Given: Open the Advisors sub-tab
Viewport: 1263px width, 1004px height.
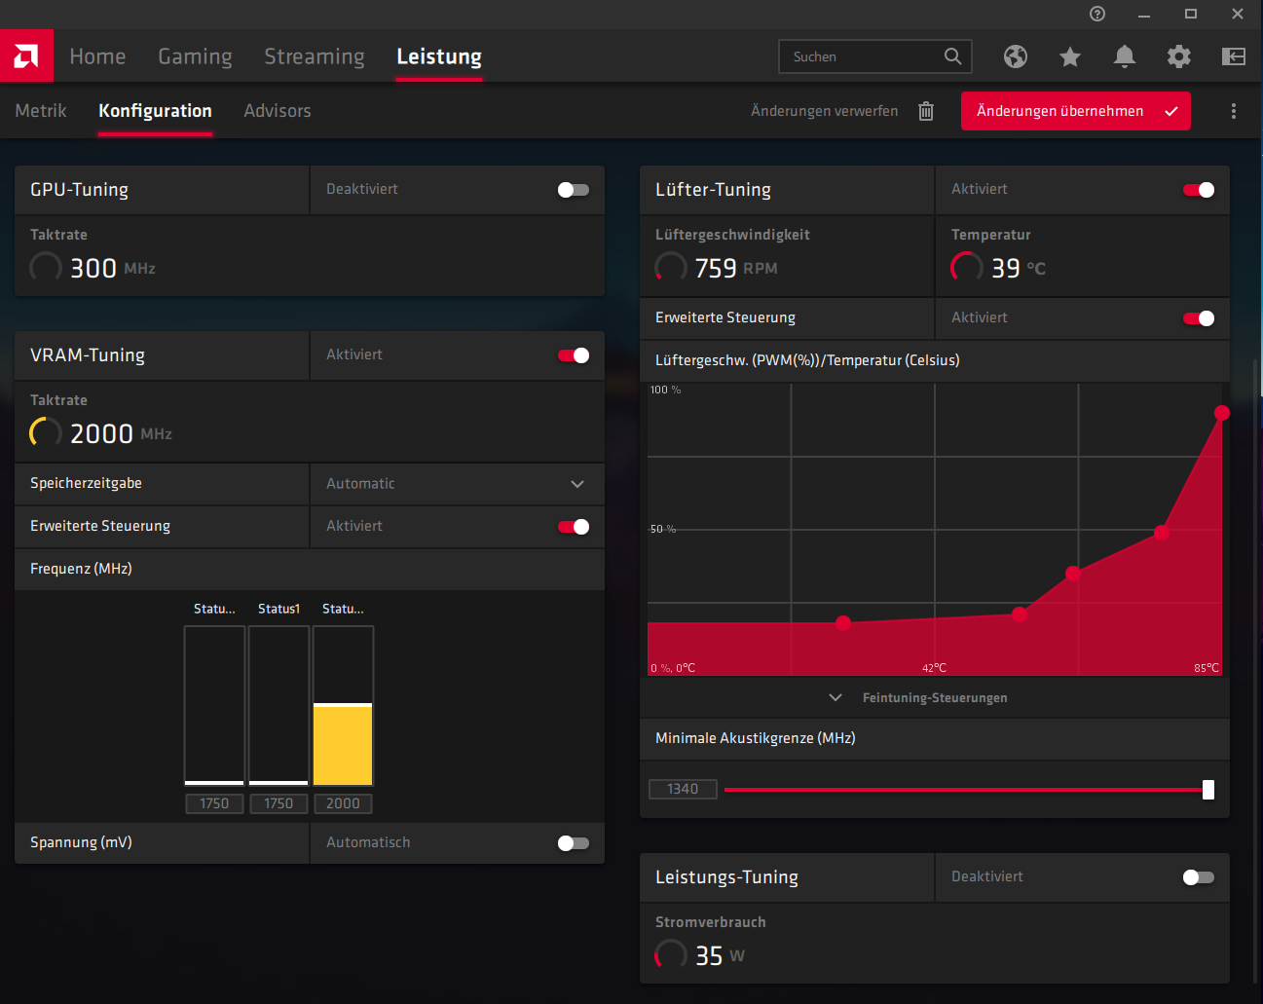Looking at the screenshot, I should point(278,111).
